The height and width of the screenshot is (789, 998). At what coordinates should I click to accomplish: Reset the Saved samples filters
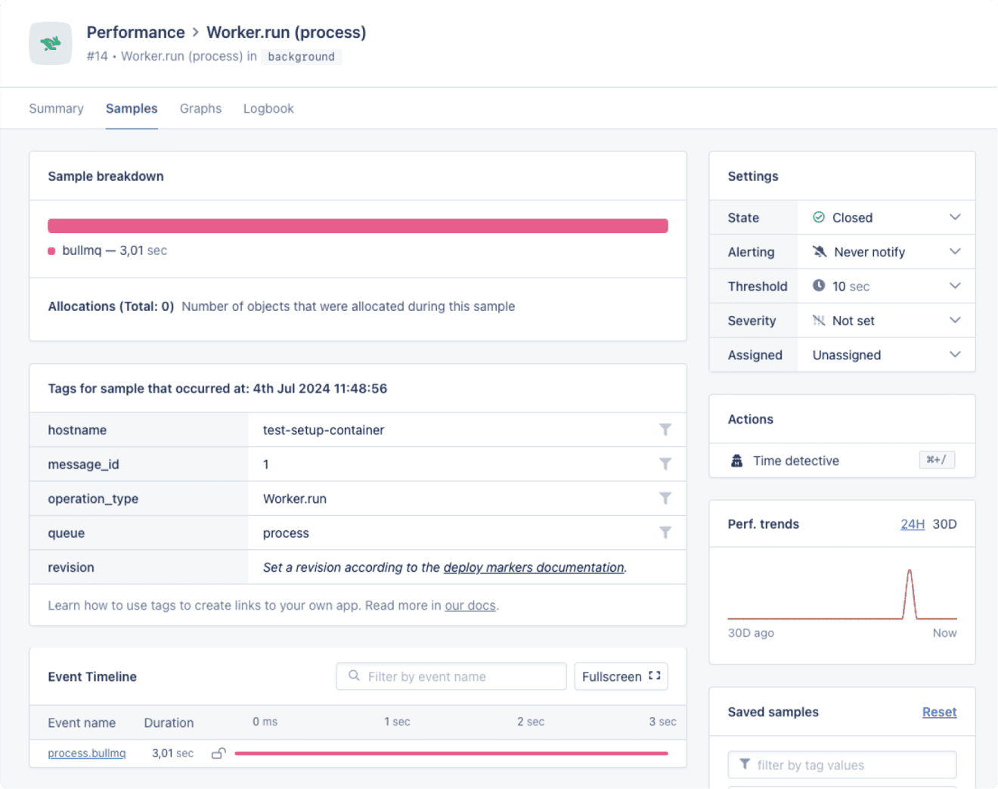pos(940,712)
